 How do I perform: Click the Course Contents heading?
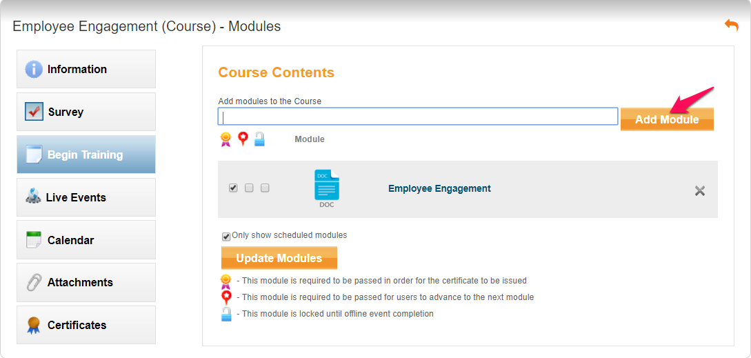pos(277,72)
